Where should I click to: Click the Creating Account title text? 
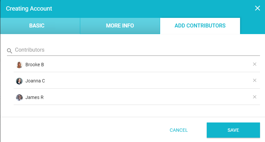29,8
